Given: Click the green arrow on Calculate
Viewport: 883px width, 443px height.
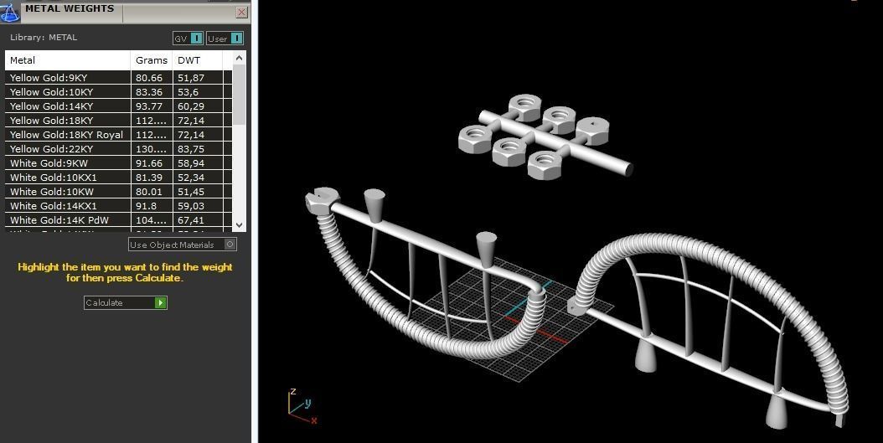Looking at the screenshot, I should tap(161, 303).
